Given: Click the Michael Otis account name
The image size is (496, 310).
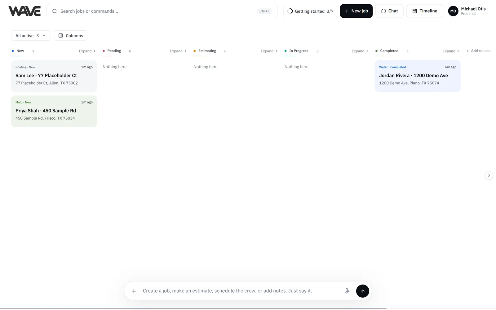Looking at the screenshot, I should (473, 9).
